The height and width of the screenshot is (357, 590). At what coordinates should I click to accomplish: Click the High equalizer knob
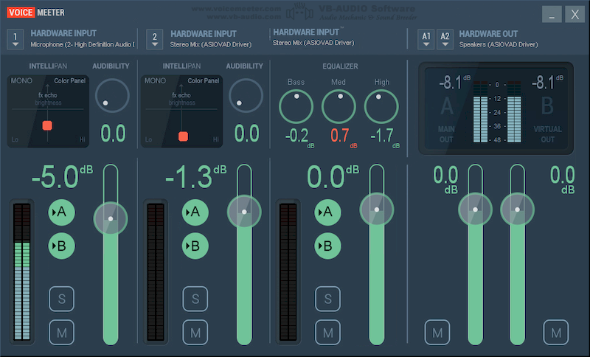click(x=381, y=107)
